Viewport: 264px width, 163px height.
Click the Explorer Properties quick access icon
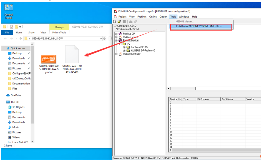[x=12, y=27]
